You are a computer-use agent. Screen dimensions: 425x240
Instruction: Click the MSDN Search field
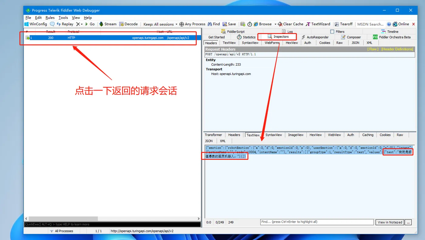tap(370, 24)
